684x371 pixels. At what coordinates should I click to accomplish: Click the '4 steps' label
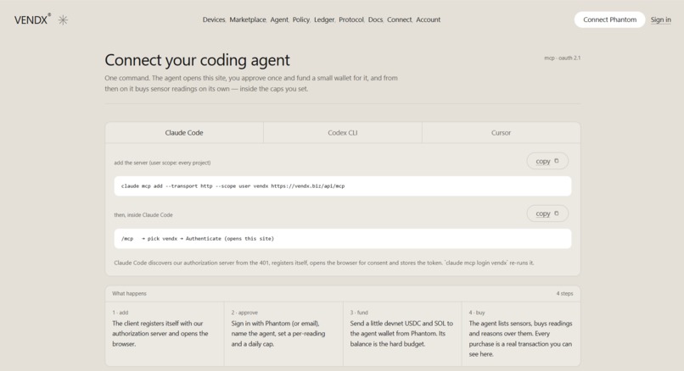pos(564,293)
